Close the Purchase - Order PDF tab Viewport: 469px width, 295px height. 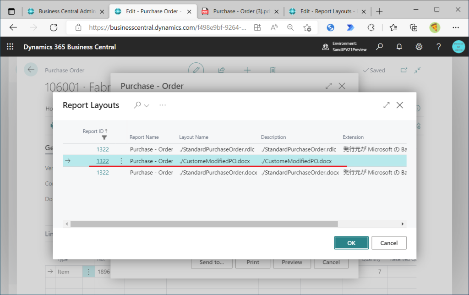(276, 11)
